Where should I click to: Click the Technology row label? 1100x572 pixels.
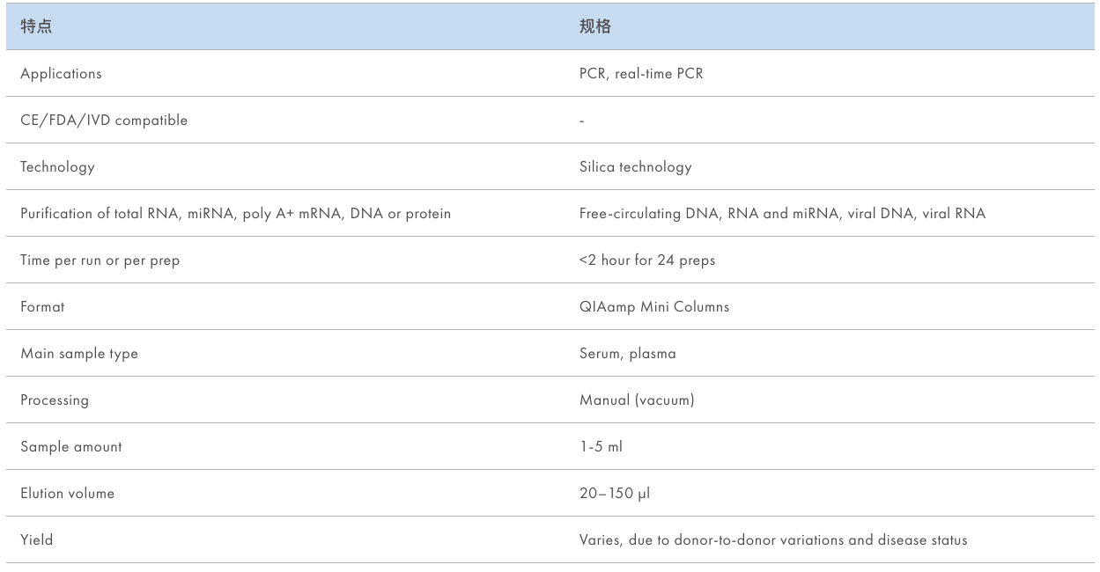(57, 167)
